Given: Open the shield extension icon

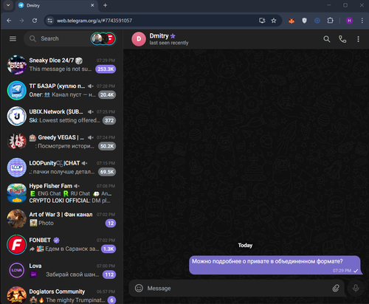Looking at the screenshot, I should (x=304, y=21).
